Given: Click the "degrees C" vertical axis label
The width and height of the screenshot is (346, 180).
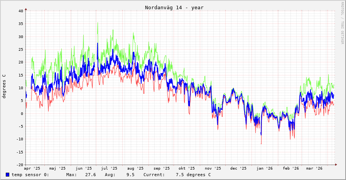Looking at the screenshot, I should tap(4, 86).
